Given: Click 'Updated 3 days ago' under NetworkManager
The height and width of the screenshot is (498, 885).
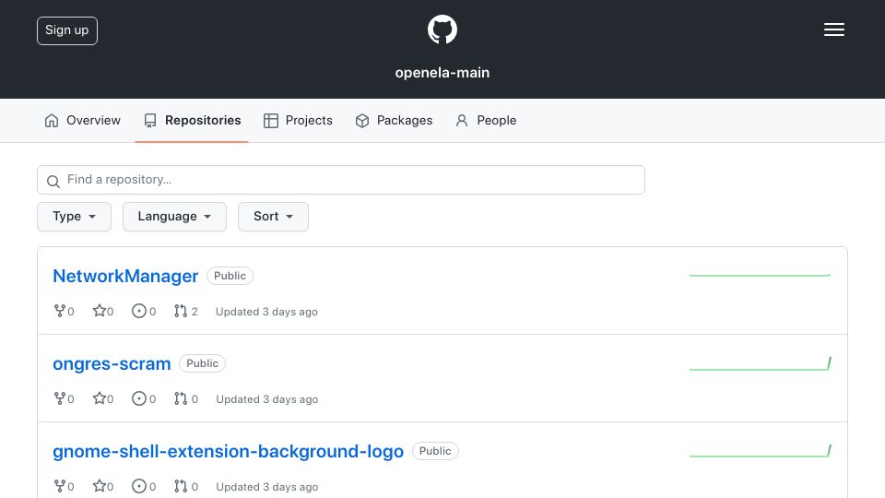Looking at the screenshot, I should 266,312.
